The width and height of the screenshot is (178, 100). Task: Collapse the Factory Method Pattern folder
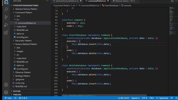click(x=26, y=44)
